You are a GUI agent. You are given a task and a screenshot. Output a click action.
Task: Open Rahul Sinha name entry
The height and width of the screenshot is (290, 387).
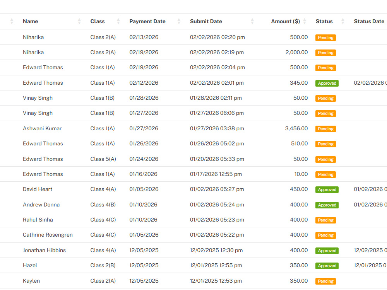(x=38, y=220)
